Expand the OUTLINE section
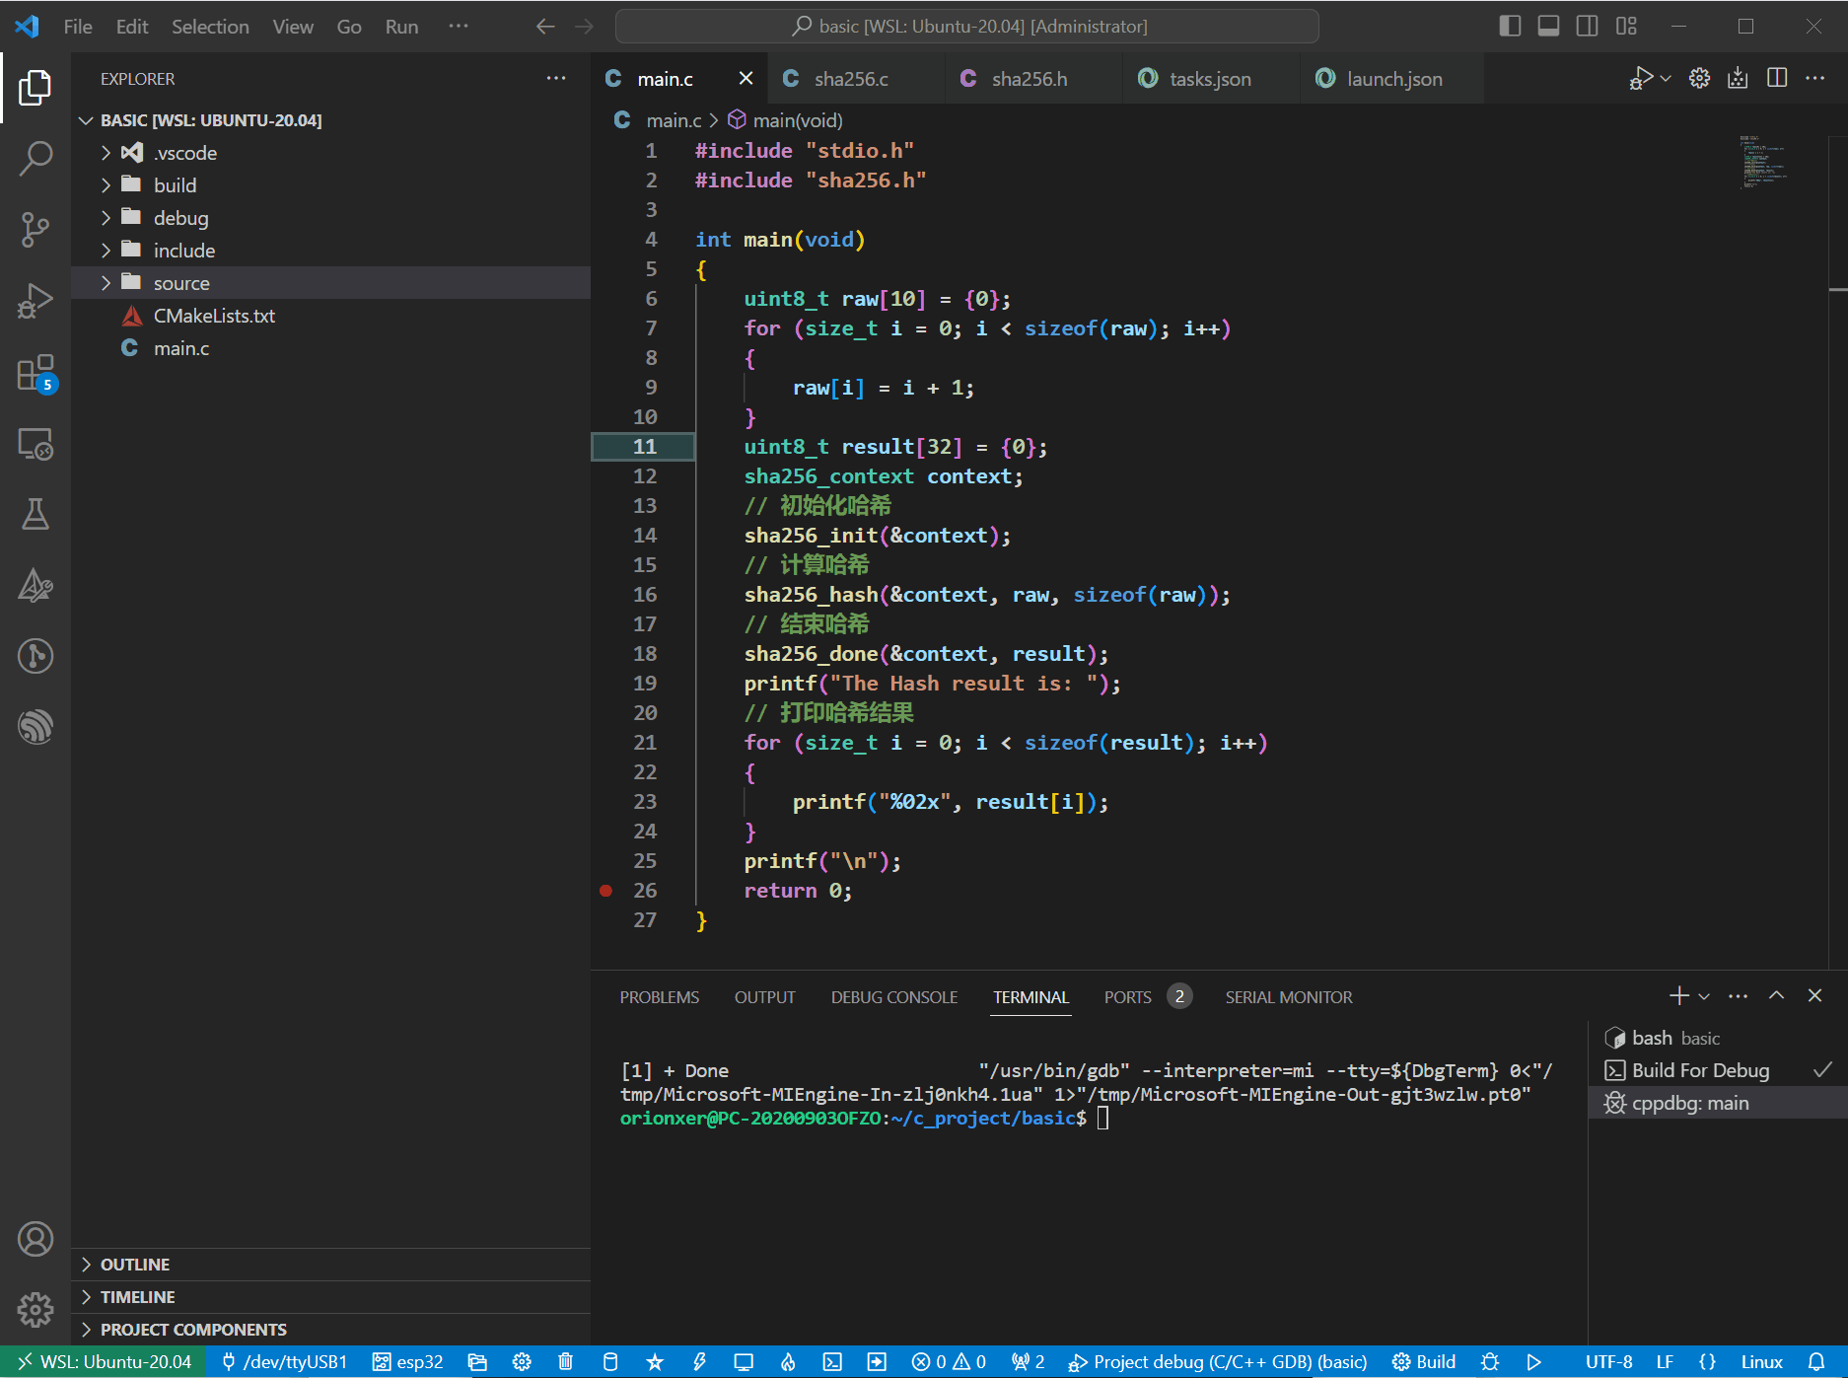This screenshot has width=1848, height=1378. pos(331,1265)
